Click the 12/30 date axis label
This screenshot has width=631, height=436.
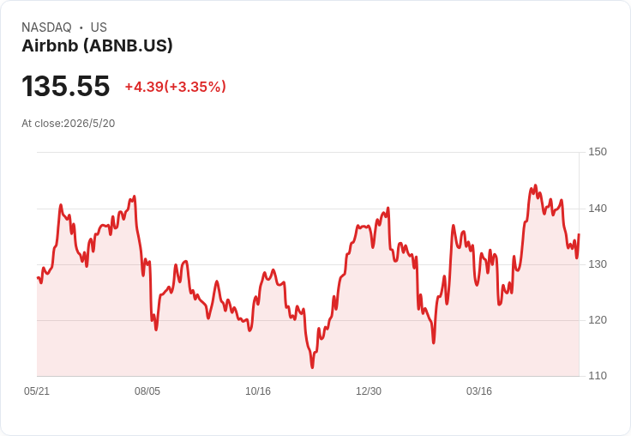tap(369, 391)
